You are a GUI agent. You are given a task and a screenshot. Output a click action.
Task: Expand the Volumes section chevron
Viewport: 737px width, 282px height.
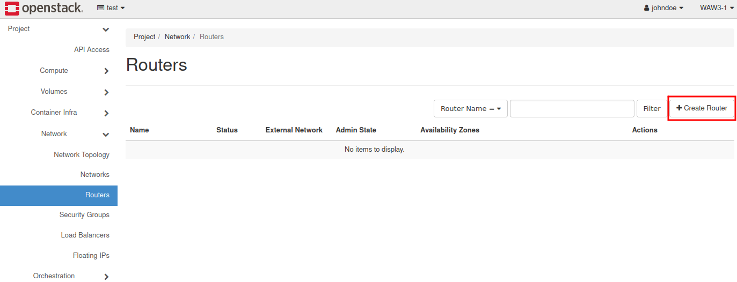coord(106,92)
